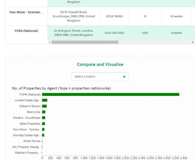Viewport: 195px width, 161px height.
Task: Click phone number 01724 781425
Action: tap(114, 16)
